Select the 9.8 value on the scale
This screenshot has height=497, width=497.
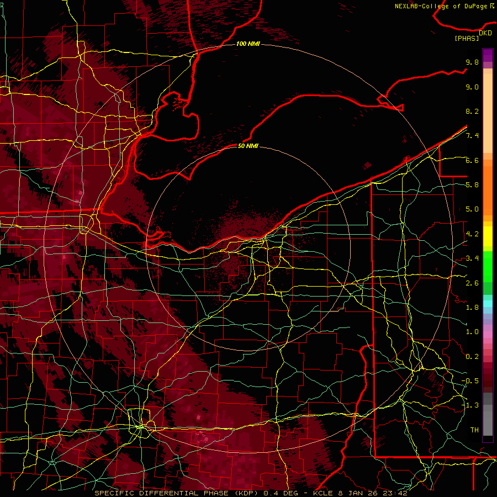pyautogui.click(x=472, y=62)
